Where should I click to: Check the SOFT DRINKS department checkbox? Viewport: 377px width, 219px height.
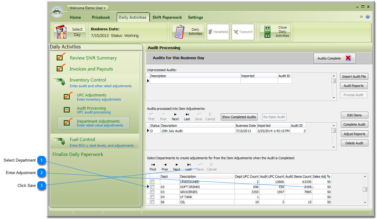152,187
